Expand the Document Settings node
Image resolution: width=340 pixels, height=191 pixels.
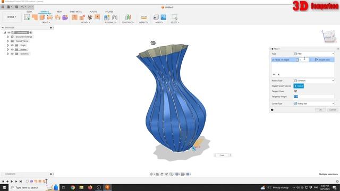pos(8,37)
